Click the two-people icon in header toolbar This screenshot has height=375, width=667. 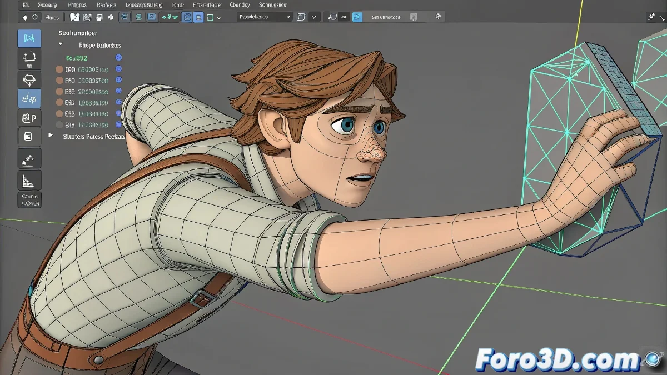point(74,17)
